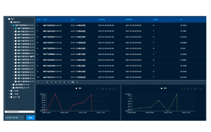This screenshot has width=211, height=132.
Task: Go to page 5 of the table
Action: coord(60,82)
